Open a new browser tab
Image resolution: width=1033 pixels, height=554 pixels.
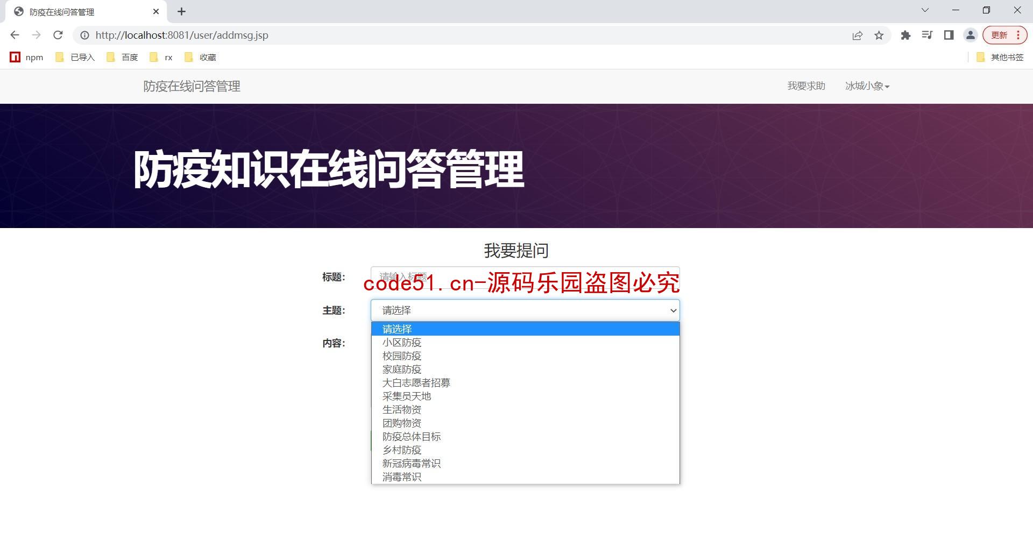point(181,11)
